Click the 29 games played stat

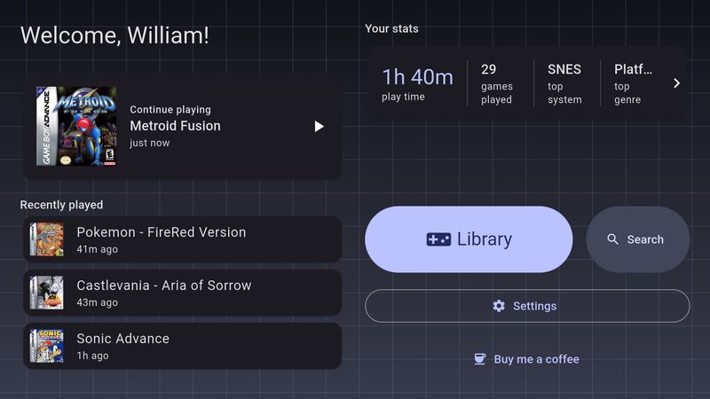(497, 83)
